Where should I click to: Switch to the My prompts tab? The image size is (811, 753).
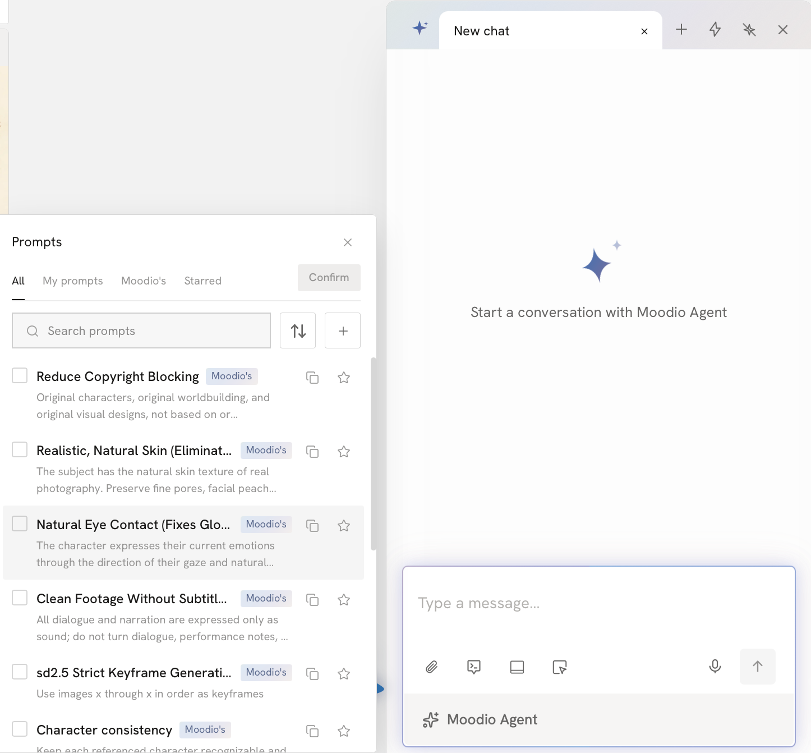[x=73, y=281]
